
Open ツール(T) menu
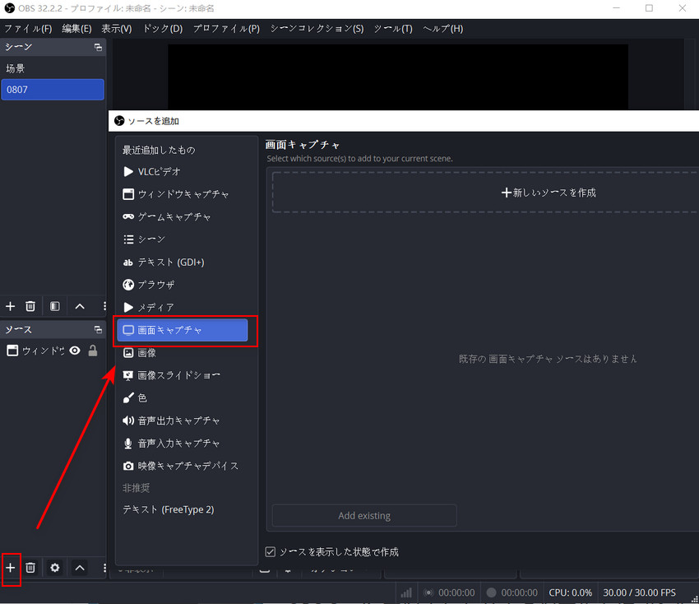click(x=393, y=29)
